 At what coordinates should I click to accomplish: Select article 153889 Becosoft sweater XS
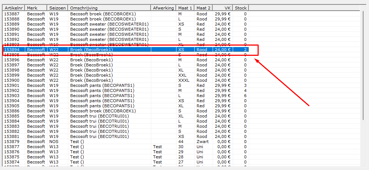tap(126, 24)
